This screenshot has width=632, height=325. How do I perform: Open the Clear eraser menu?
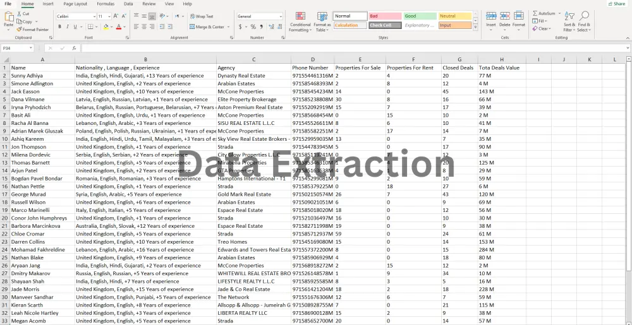pos(540,28)
